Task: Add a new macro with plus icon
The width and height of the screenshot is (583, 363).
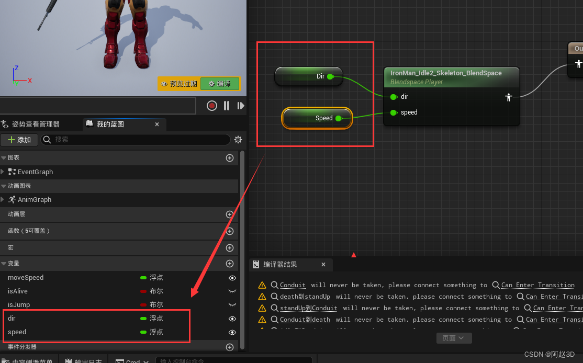Action: pyautogui.click(x=230, y=248)
